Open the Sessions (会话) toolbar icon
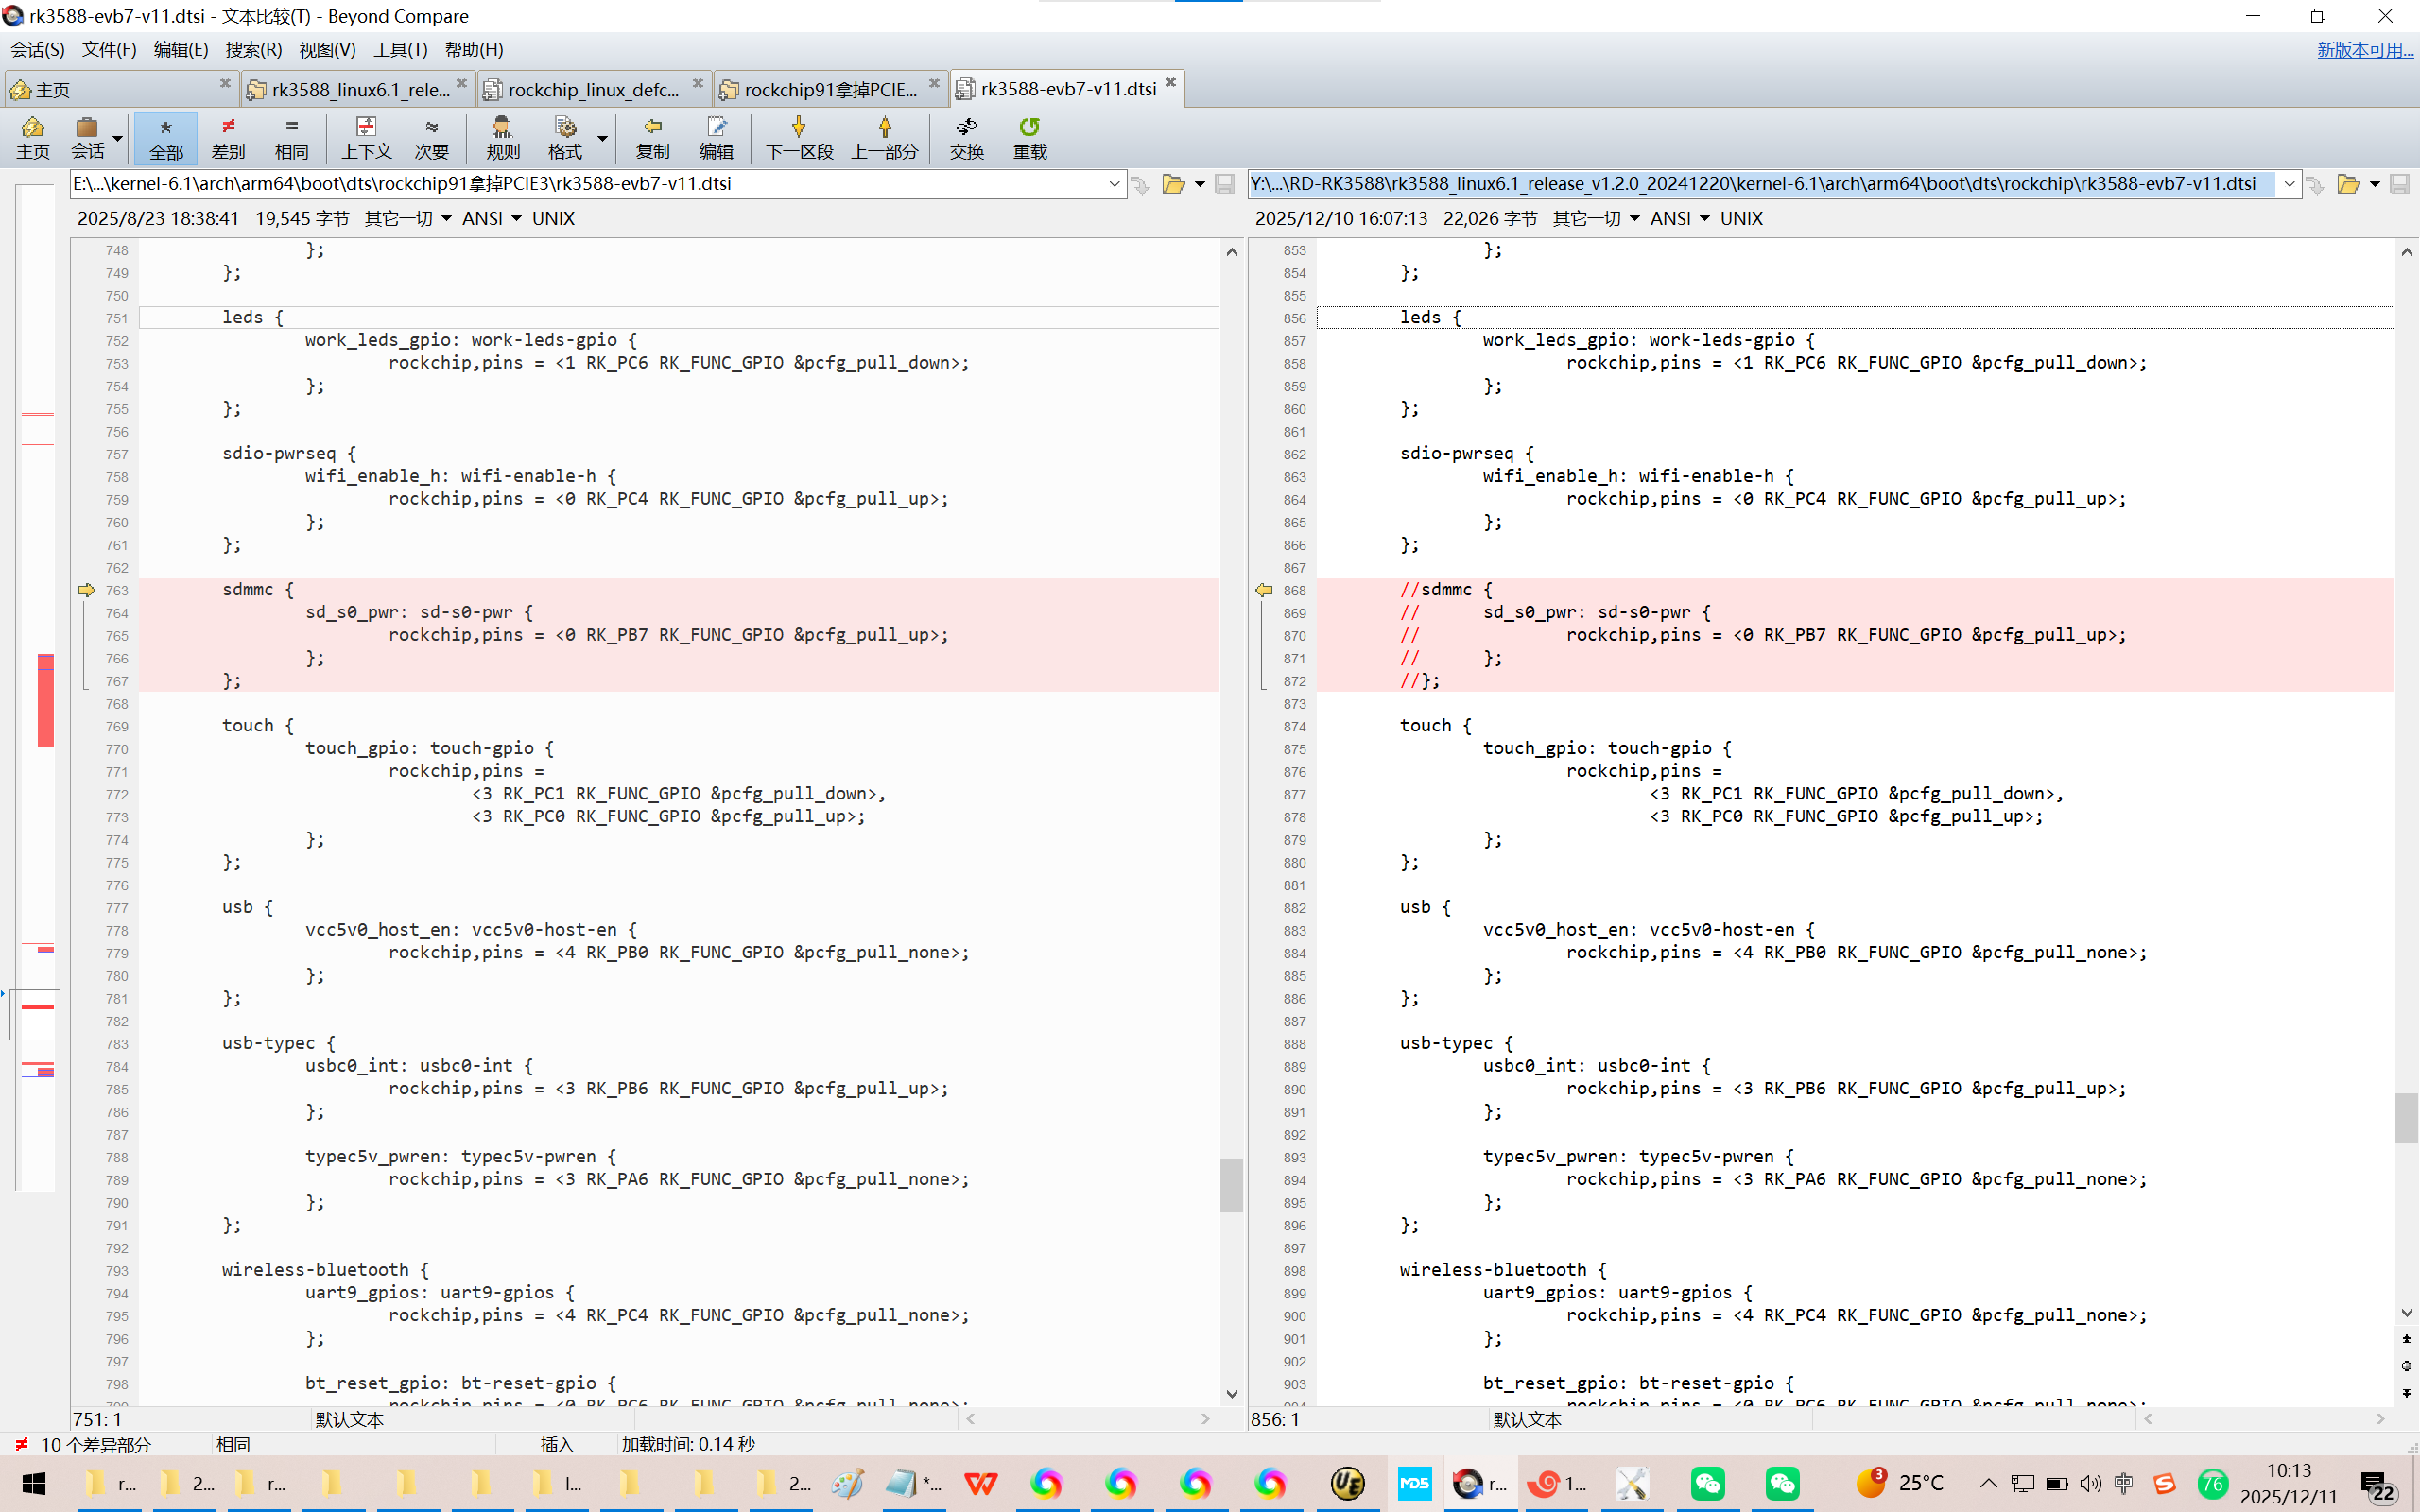 click(87, 137)
